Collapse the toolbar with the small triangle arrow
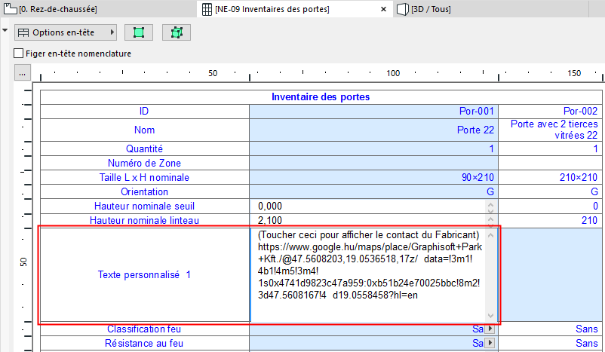This screenshot has width=605, height=352. [x=5, y=30]
